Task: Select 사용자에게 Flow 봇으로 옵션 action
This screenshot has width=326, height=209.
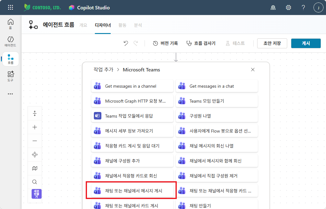Action: click(x=216, y=131)
